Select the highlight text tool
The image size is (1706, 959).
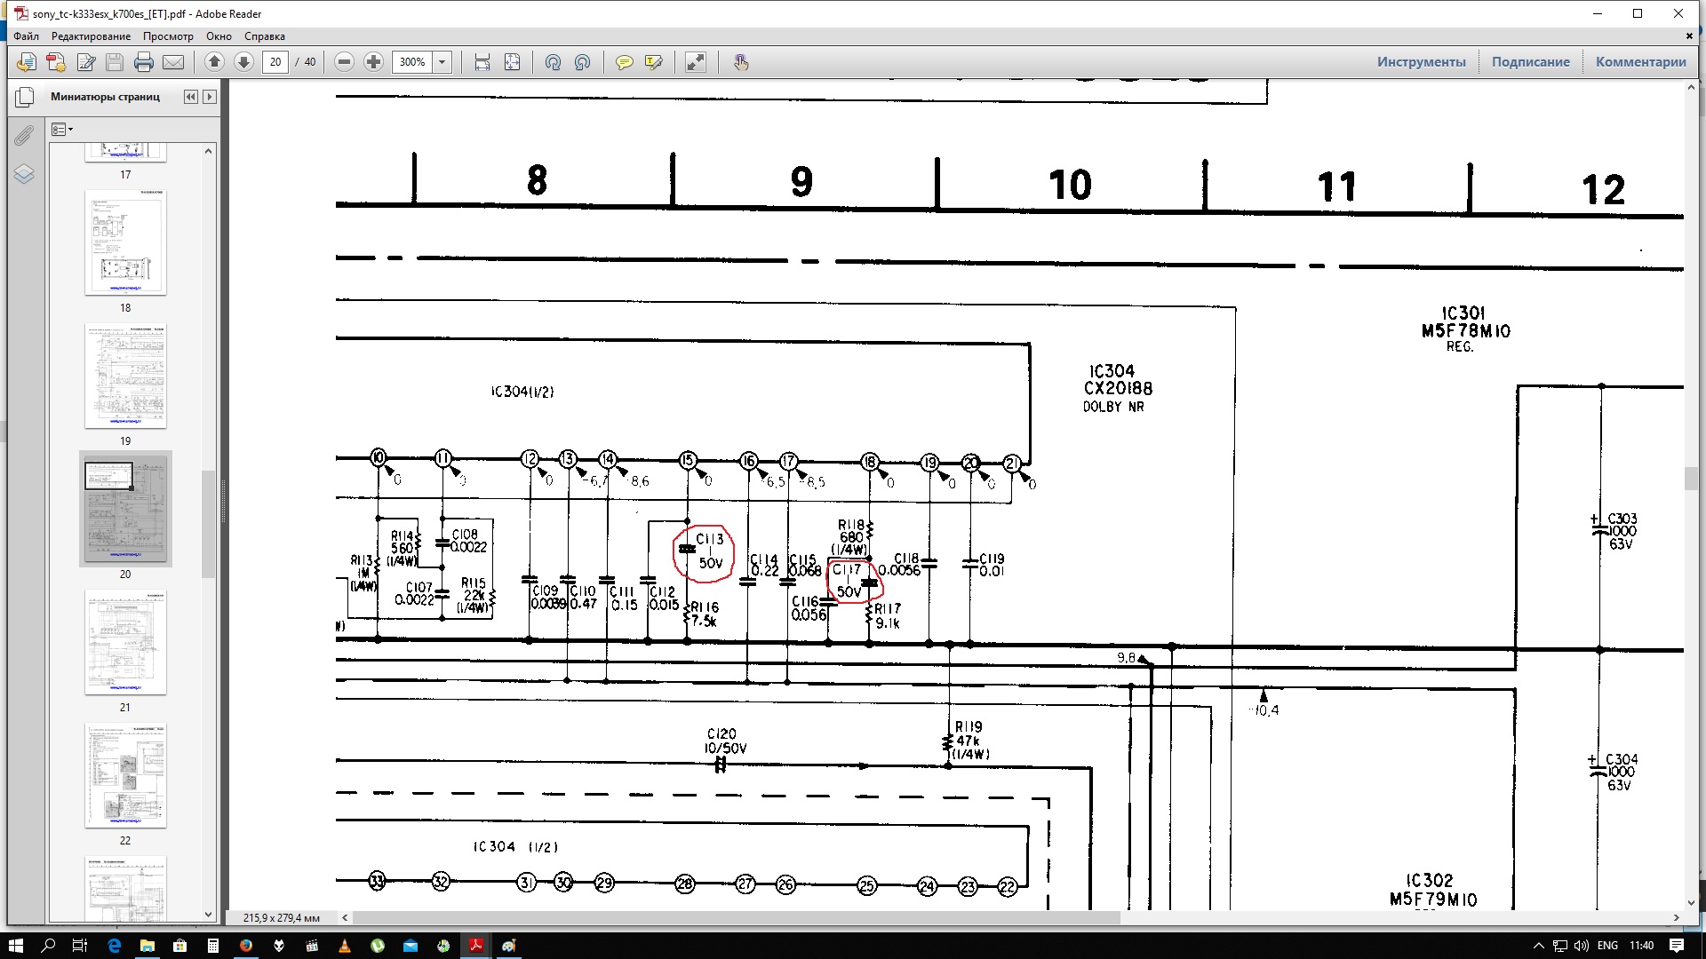[654, 62]
